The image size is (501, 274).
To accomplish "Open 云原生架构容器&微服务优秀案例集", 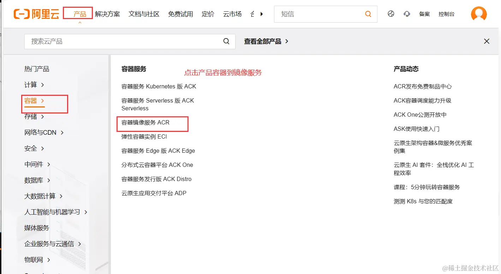I will coord(433,147).
